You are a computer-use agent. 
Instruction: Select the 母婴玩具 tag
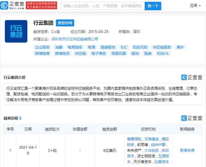(119, 53)
